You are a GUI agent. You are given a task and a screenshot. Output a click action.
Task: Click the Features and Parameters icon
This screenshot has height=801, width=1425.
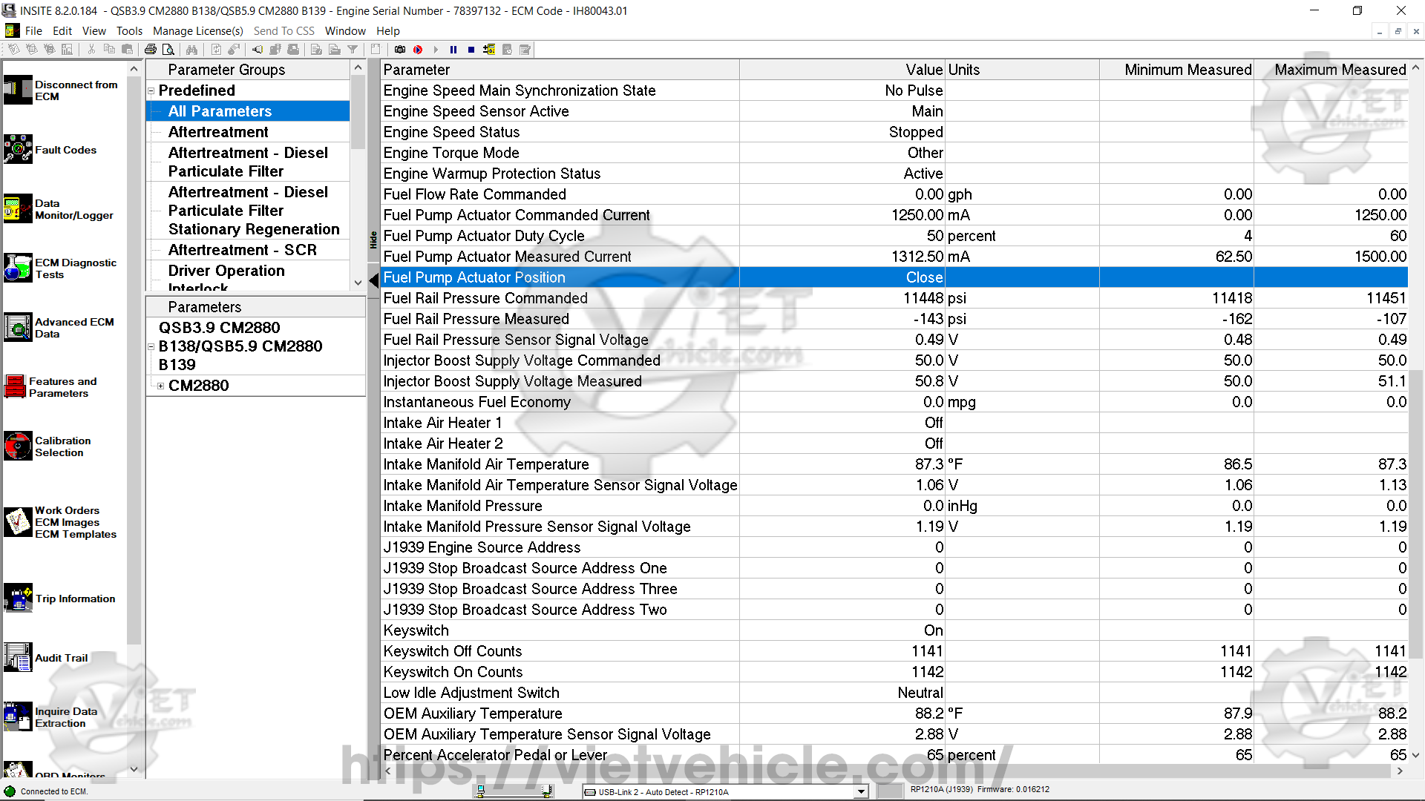click(x=15, y=386)
